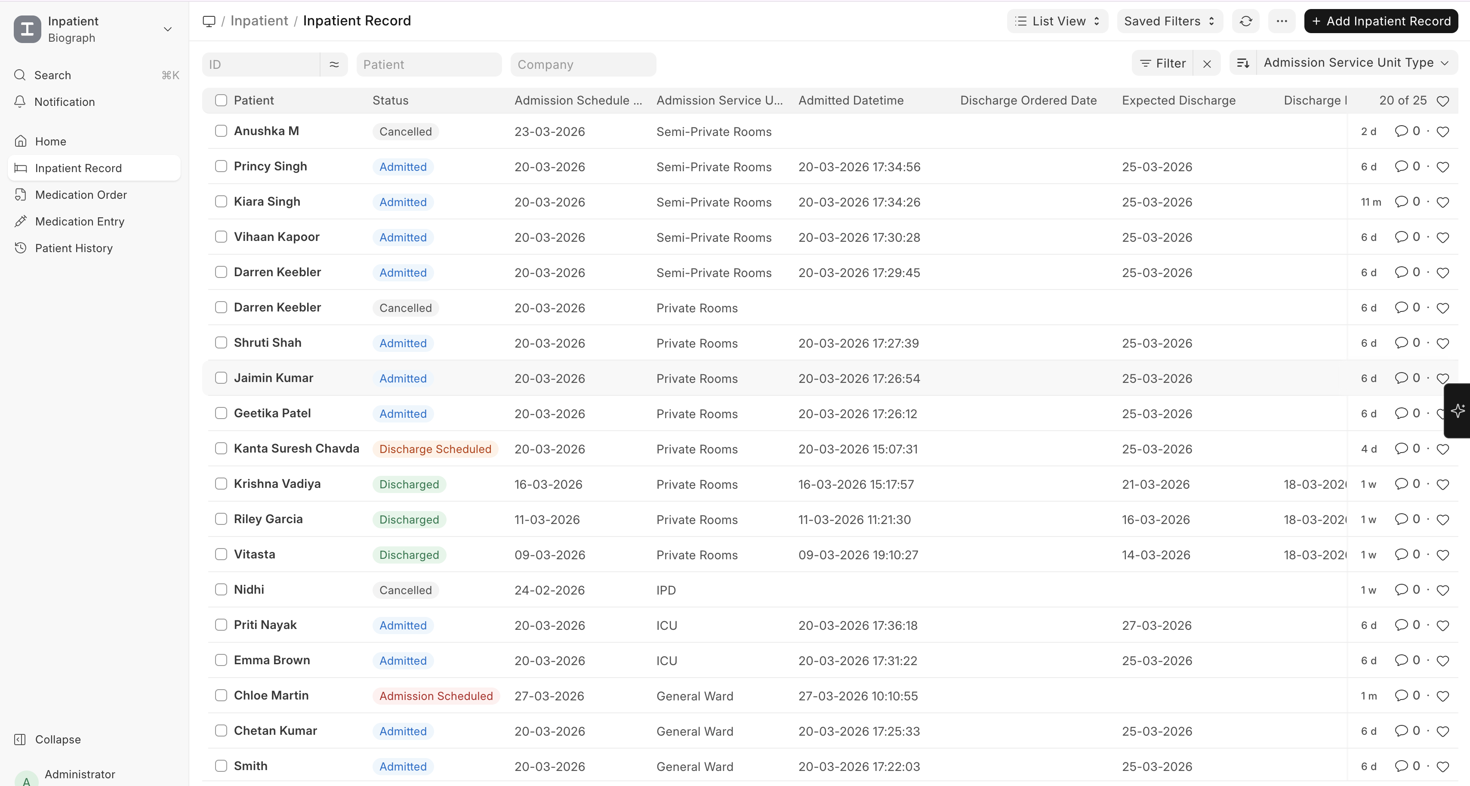Screen dimensions: 1470x786
Task: Open Chloe Martin's inpatient record
Action: click(x=271, y=695)
